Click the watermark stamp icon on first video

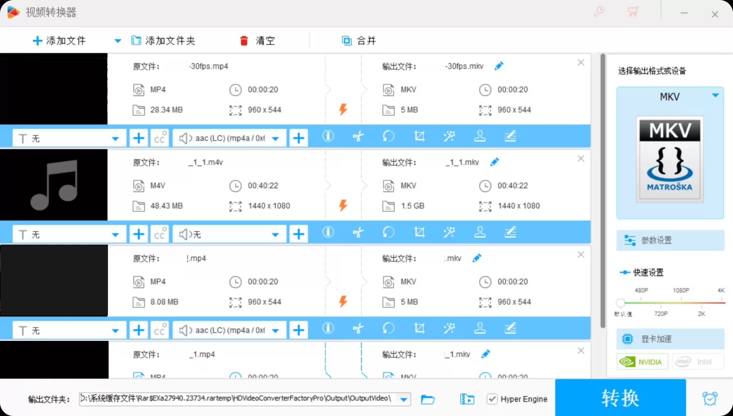click(480, 136)
